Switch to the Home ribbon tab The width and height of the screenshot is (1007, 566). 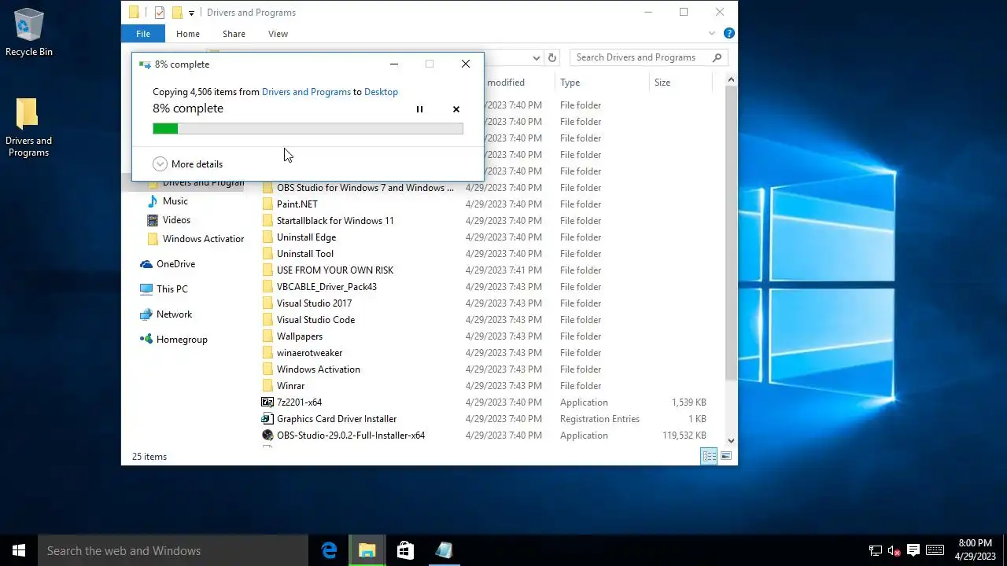(188, 34)
